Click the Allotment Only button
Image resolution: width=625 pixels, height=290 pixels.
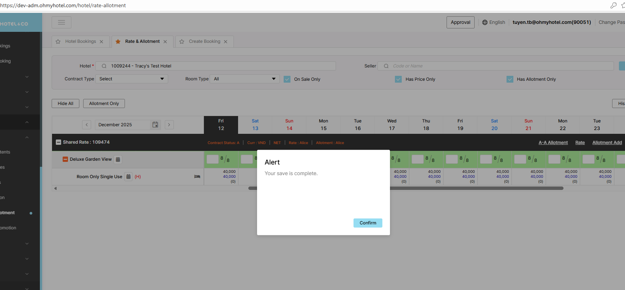tap(104, 103)
